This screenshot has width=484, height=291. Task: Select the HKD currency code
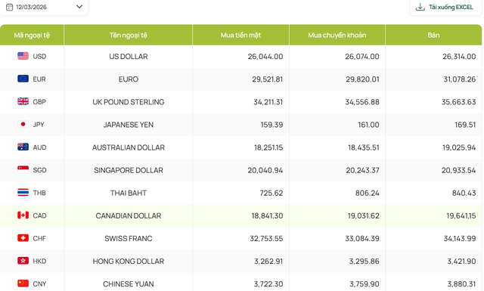39,261
